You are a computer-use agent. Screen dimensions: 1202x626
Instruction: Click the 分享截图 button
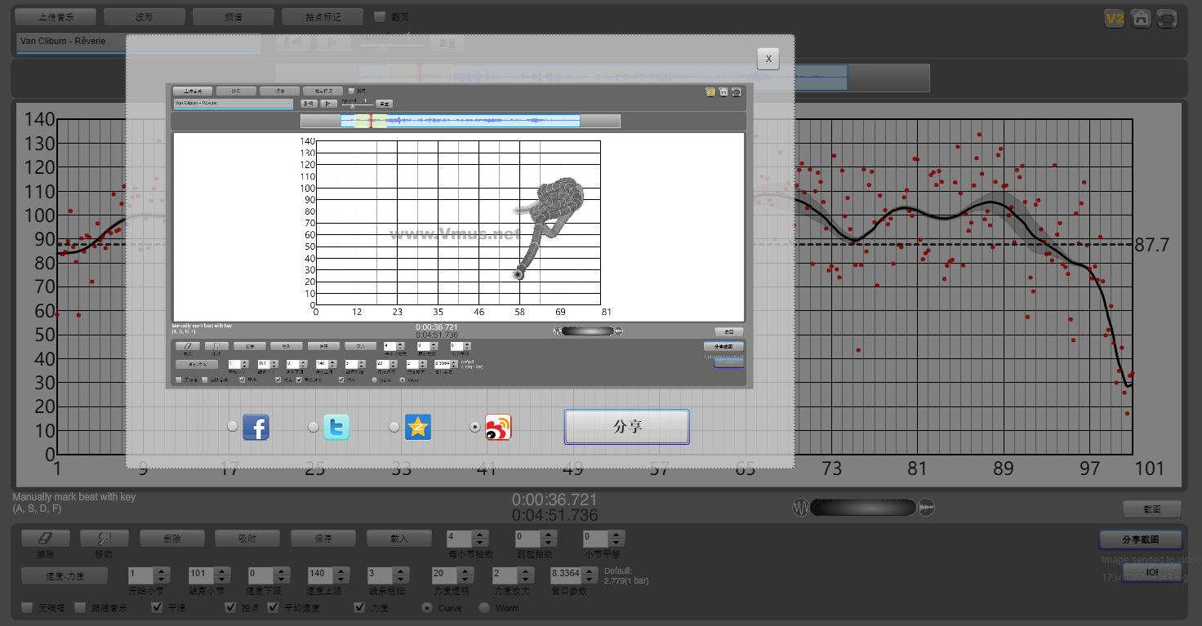[1140, 539]
